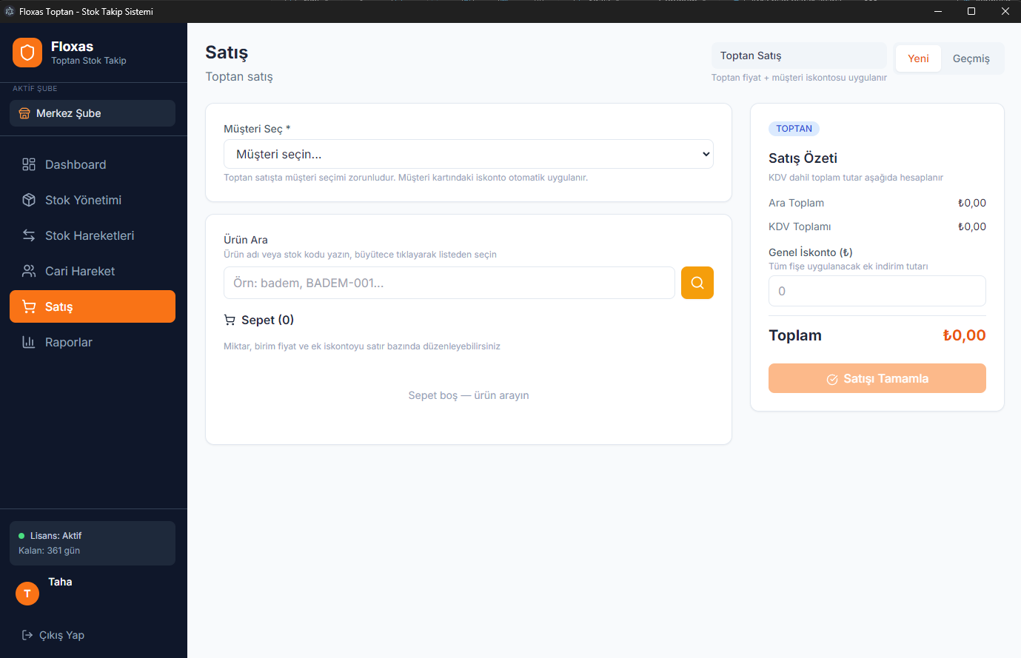Click the Taha user name
This screenshot has width=1021, height=658.
60,582
